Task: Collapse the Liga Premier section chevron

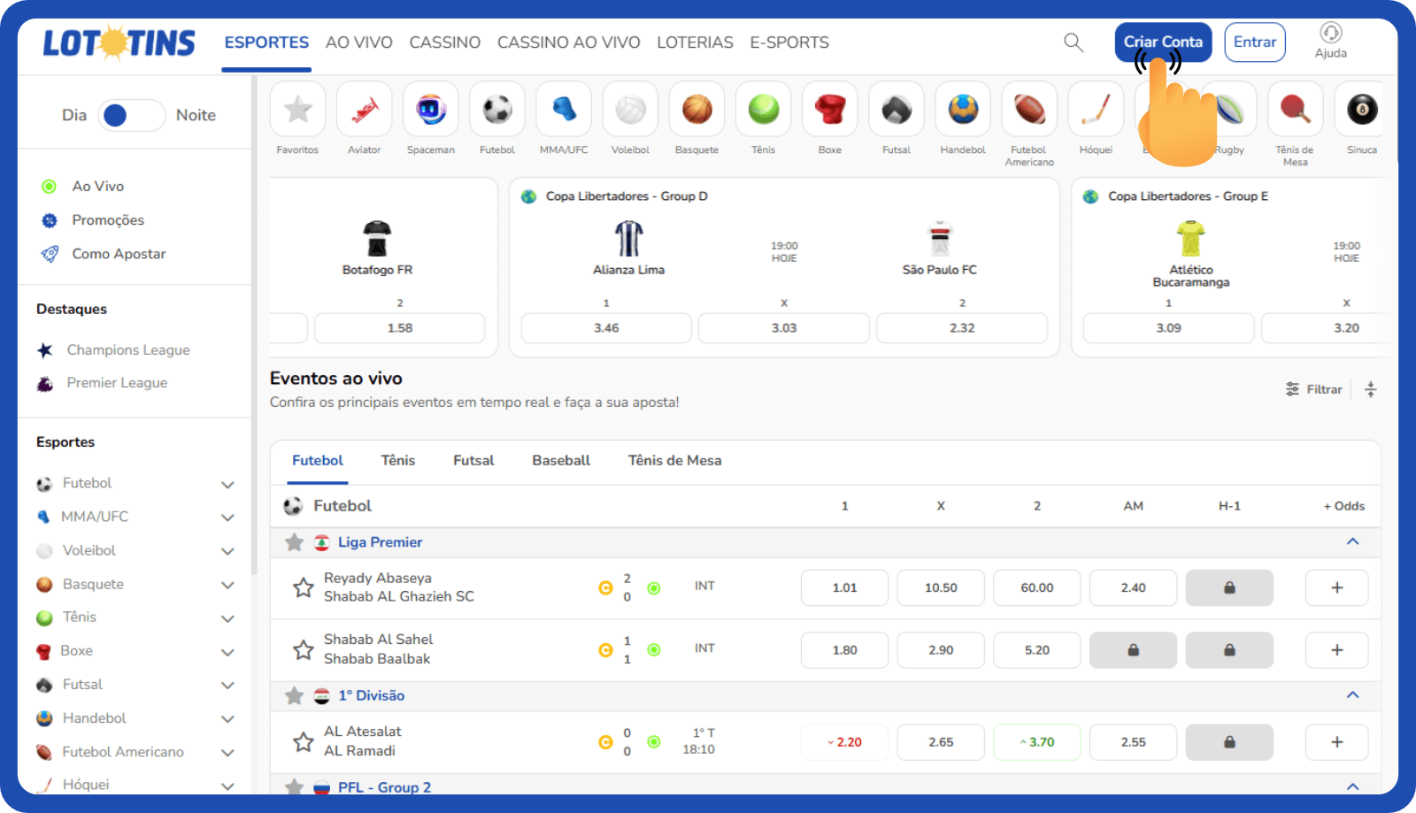Action: coord(1352,541)
